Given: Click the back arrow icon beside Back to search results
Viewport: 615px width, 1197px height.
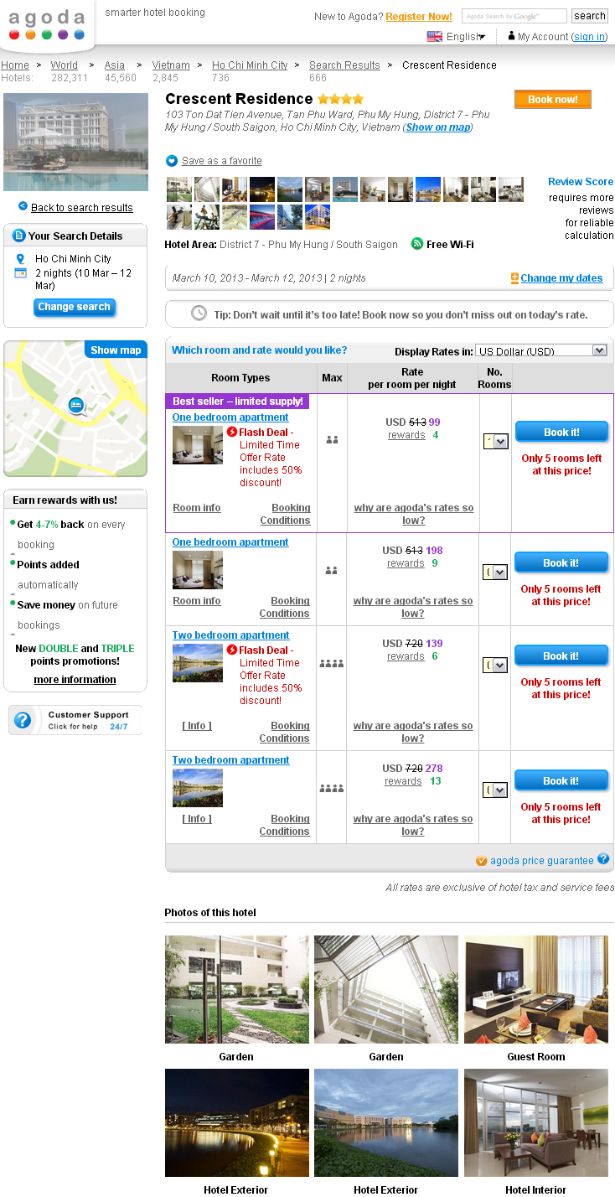Looking at the screenshot, I should click(23, 207).
